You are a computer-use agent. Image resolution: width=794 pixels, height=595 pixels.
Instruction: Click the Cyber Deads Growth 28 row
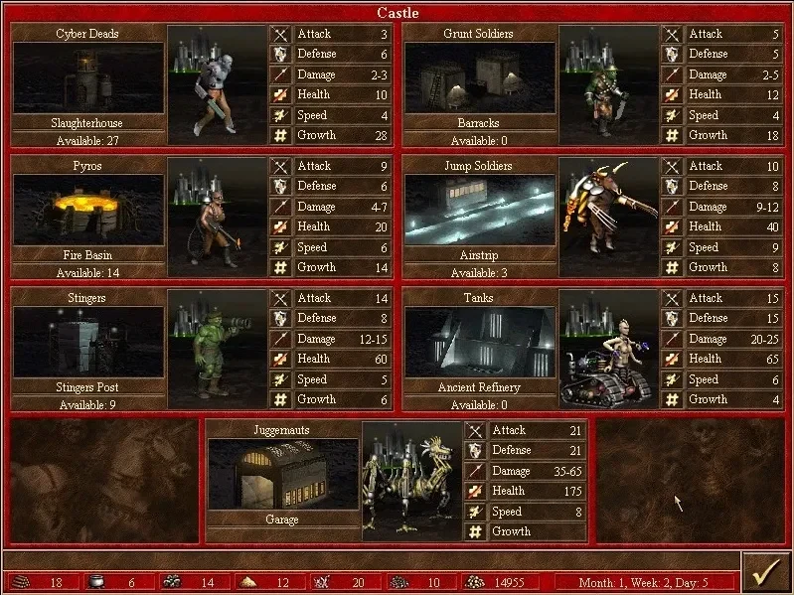pos(342,136)
